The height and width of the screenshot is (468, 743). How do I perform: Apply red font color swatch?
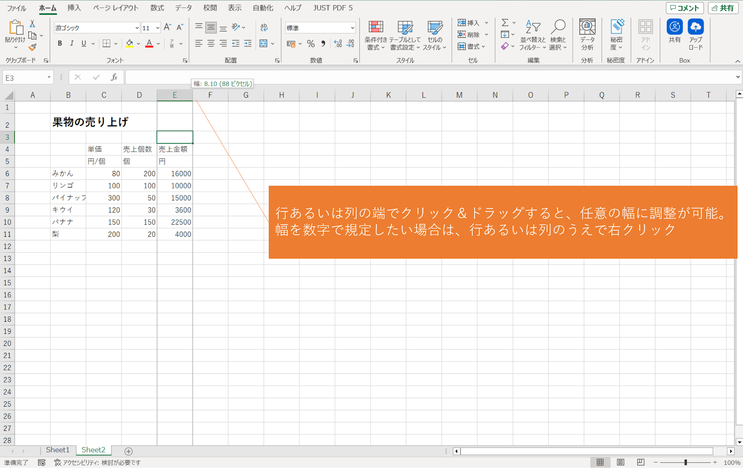pos(149,44)
